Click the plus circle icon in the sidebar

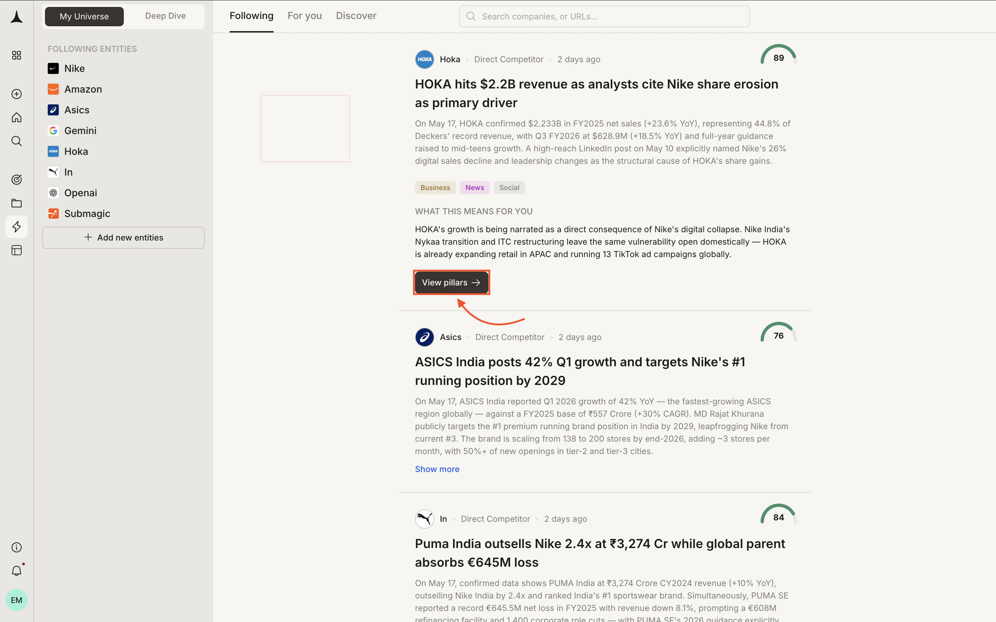click(17, 94)
